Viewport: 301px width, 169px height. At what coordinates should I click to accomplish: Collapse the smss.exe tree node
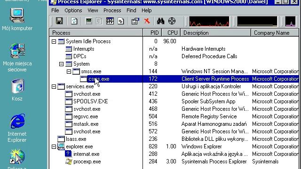tap(69, 71)
